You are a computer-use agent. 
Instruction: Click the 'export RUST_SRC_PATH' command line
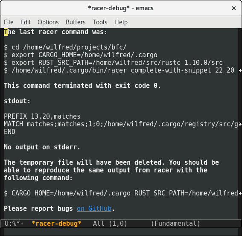(x=113, y=63)
